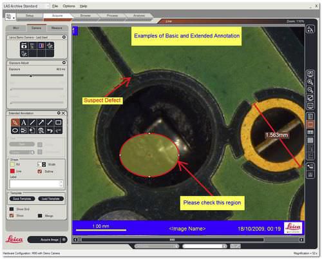The height and width of the screenshot is (259, 322).
Task: Toggle the Outline checkbox
Action: (40, 171)
